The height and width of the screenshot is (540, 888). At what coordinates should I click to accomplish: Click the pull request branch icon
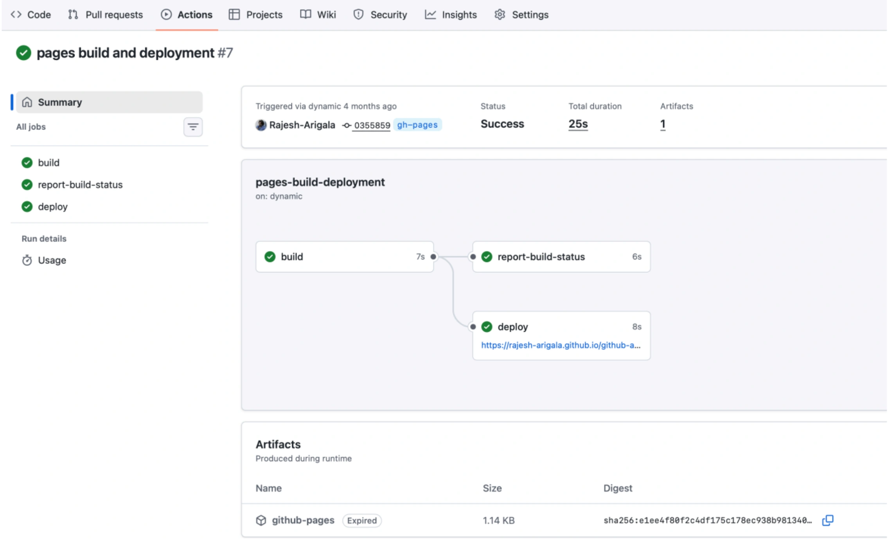(x=73, y=15)
